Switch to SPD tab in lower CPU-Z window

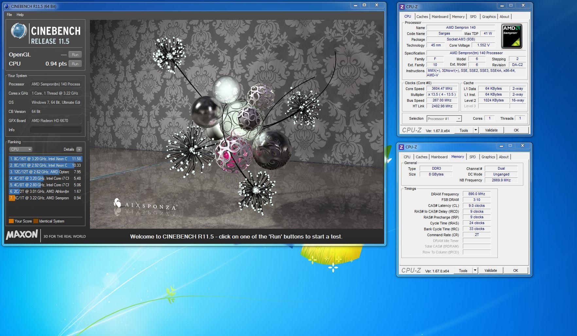pyautogui.click(x=473, y=157)
